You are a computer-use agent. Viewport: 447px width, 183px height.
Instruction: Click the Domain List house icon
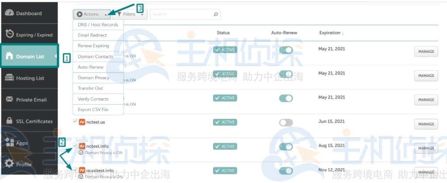tap(10, 56)
